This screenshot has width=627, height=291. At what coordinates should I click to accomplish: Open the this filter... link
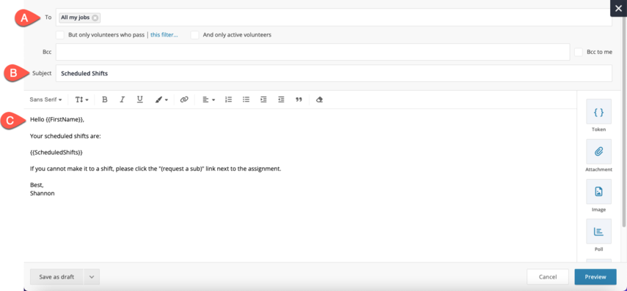[x=164, y=35]
